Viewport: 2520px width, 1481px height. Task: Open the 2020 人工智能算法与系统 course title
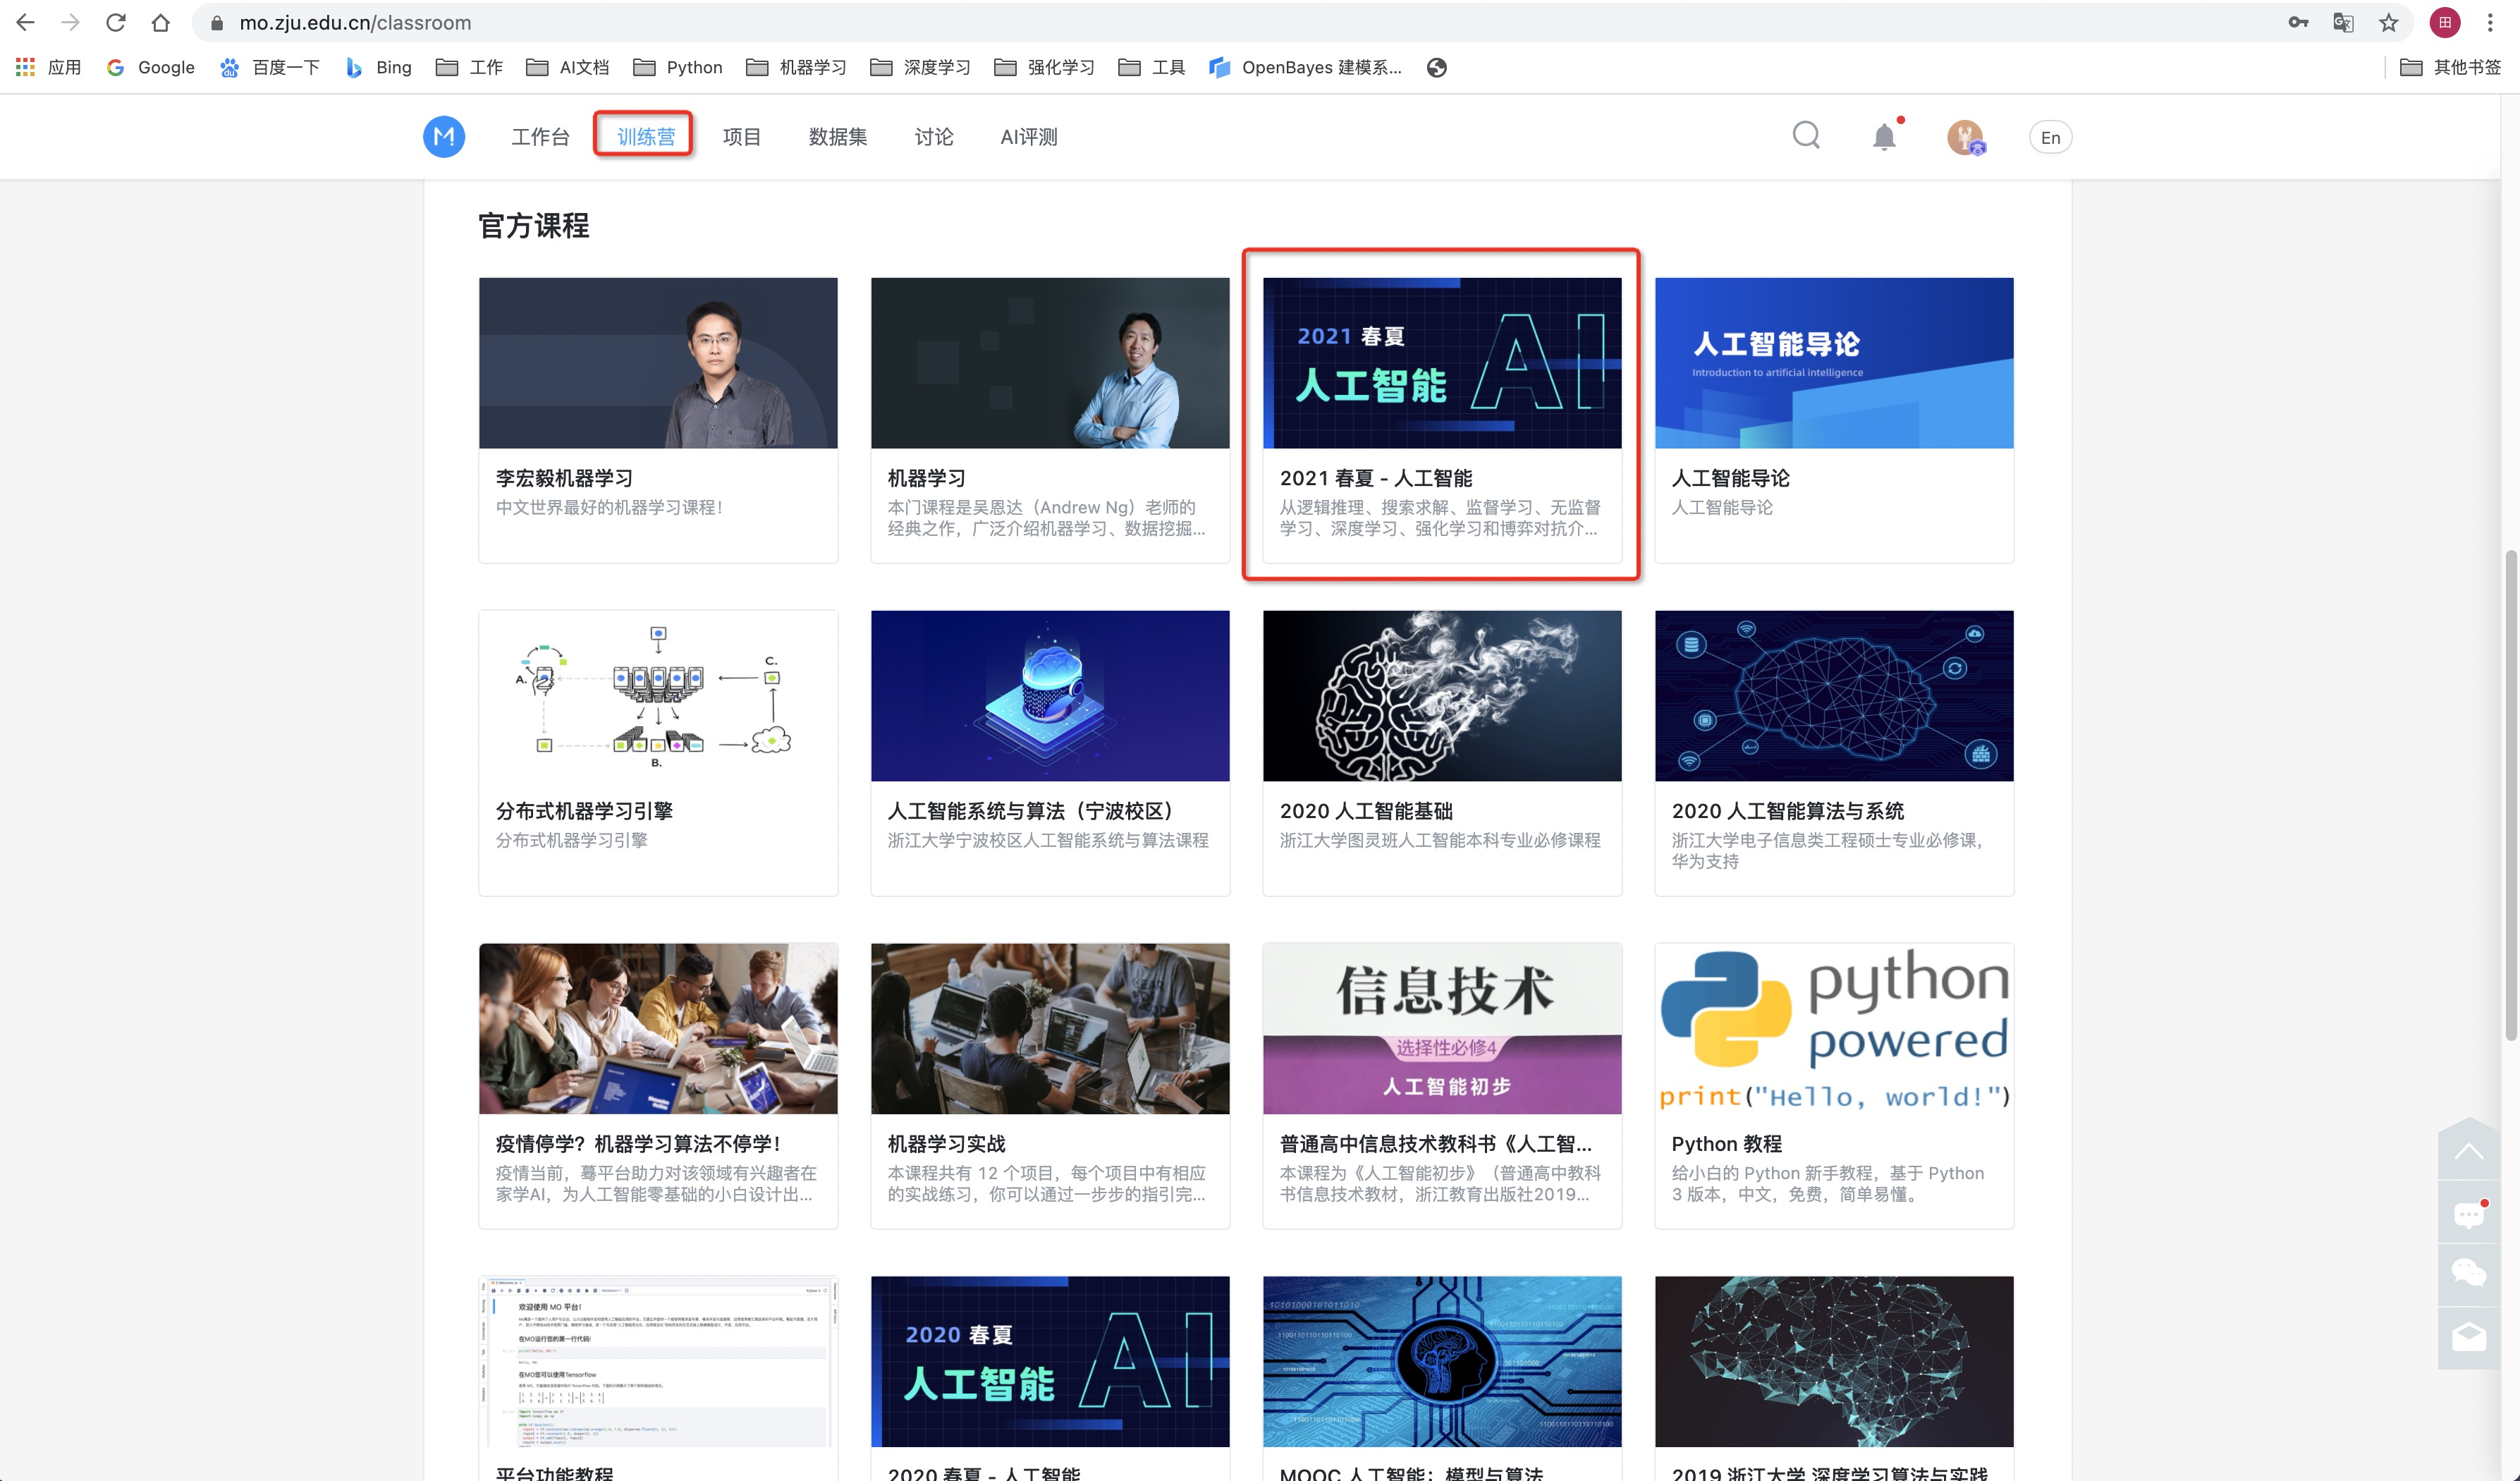[1788, 811]
